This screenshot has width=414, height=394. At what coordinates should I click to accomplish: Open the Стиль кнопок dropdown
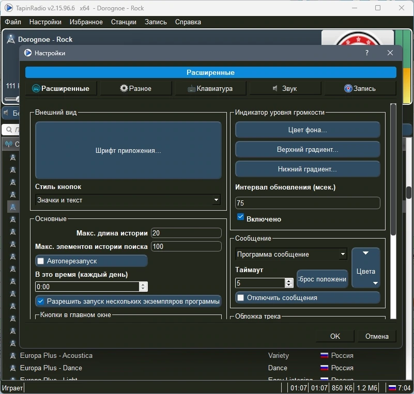[x=128, y=200]
